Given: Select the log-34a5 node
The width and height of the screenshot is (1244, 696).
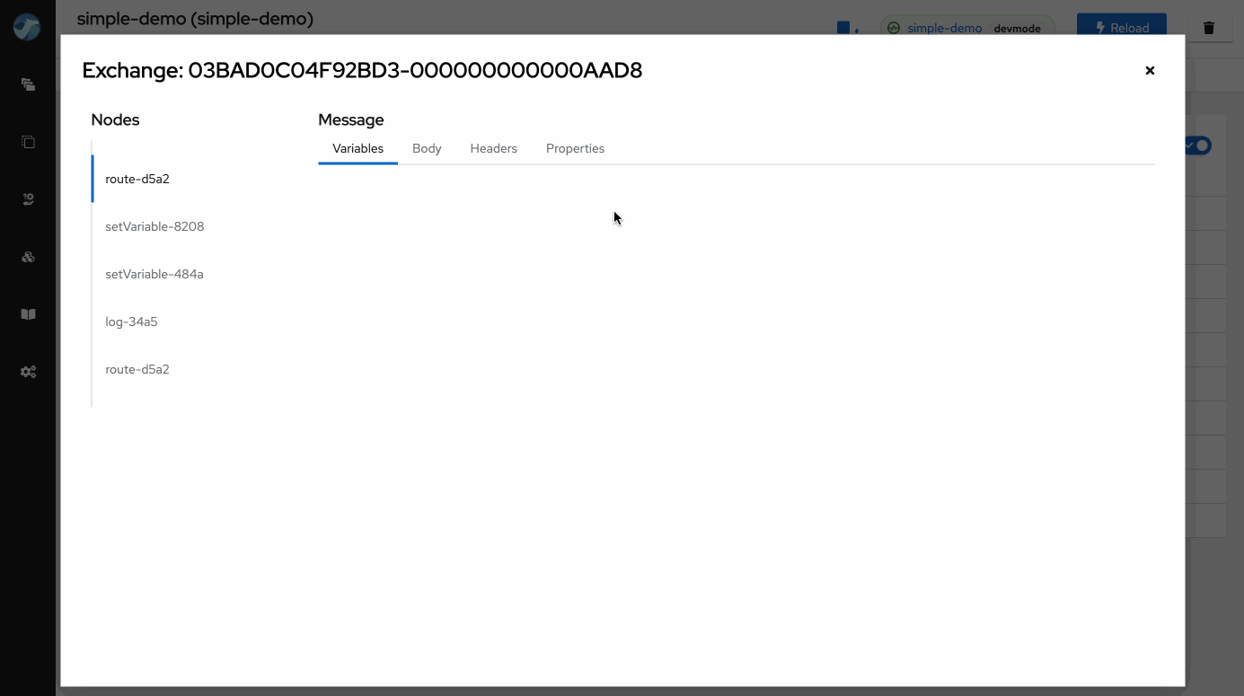Looking at the screenshot, I should [x=131, y=322].
